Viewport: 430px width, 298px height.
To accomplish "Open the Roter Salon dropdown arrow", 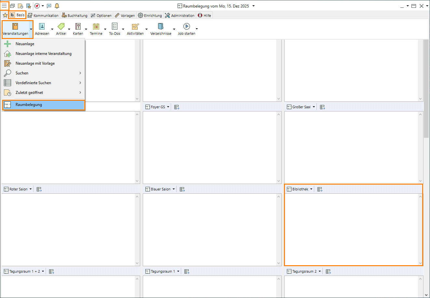I will pyautogui.click(x=31, y=189).
